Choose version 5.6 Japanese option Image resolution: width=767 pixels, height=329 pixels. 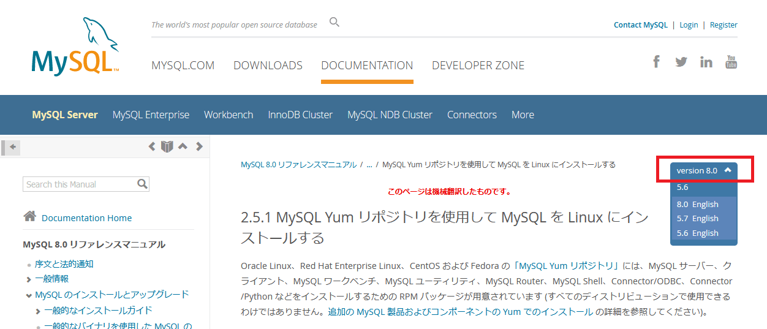point(682,187)
